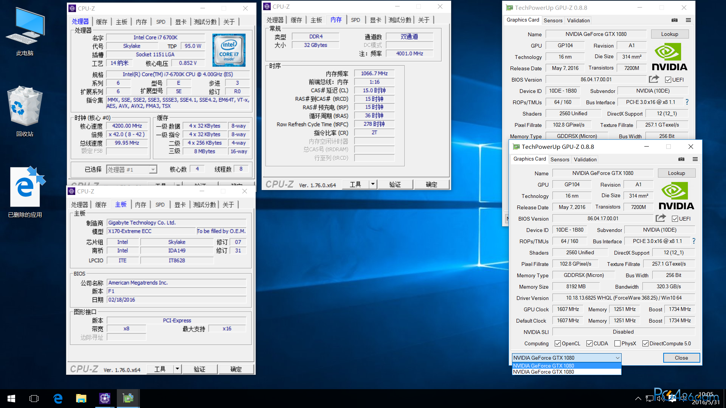Open the 此电脑 desktop icon
This screenshot has height=408, width=726.
point(25,32)
